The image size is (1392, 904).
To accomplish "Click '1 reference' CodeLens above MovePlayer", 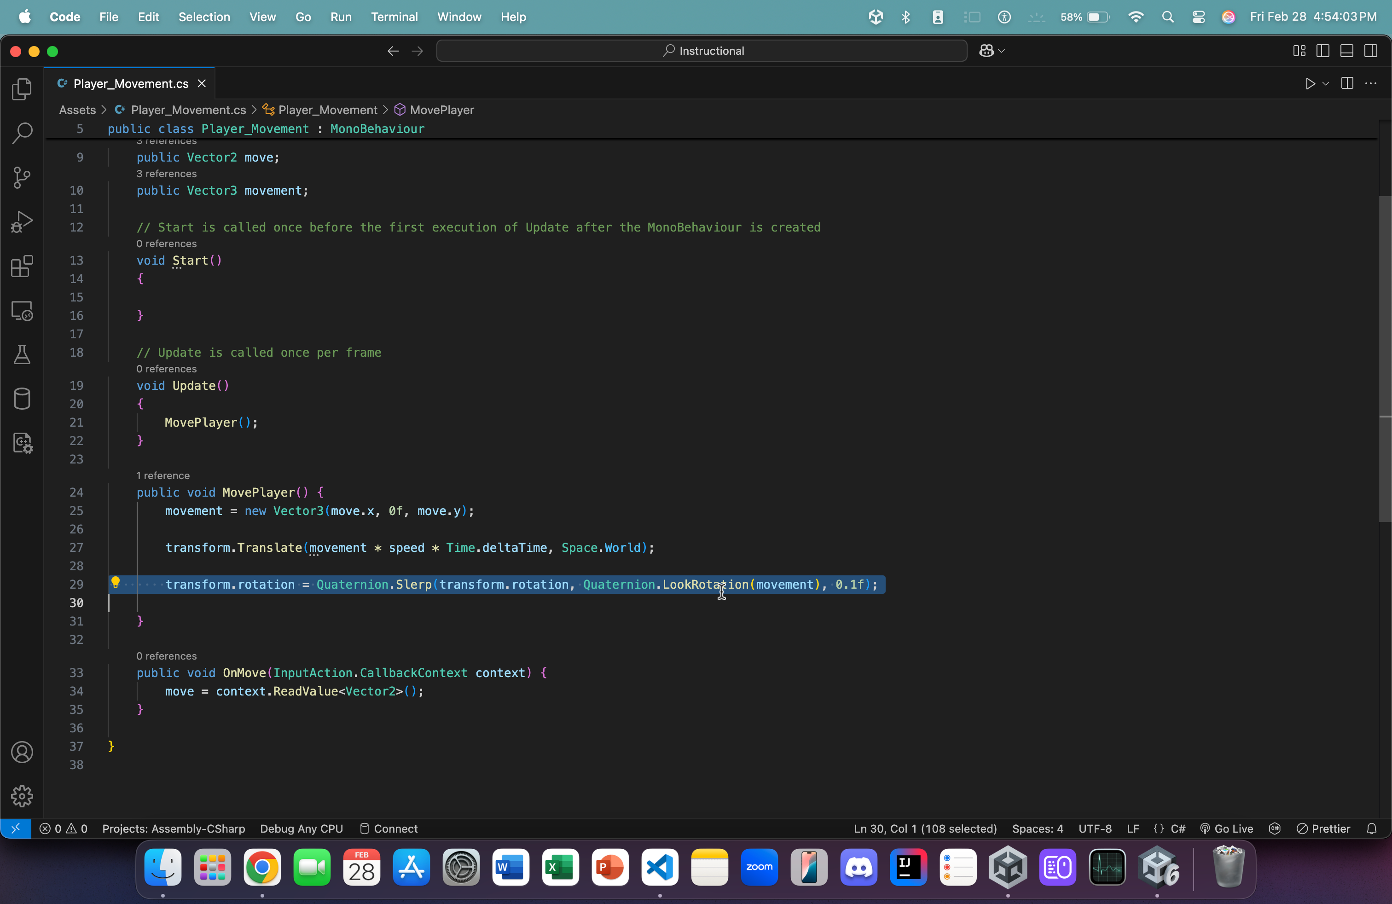I will click(162, 475).
